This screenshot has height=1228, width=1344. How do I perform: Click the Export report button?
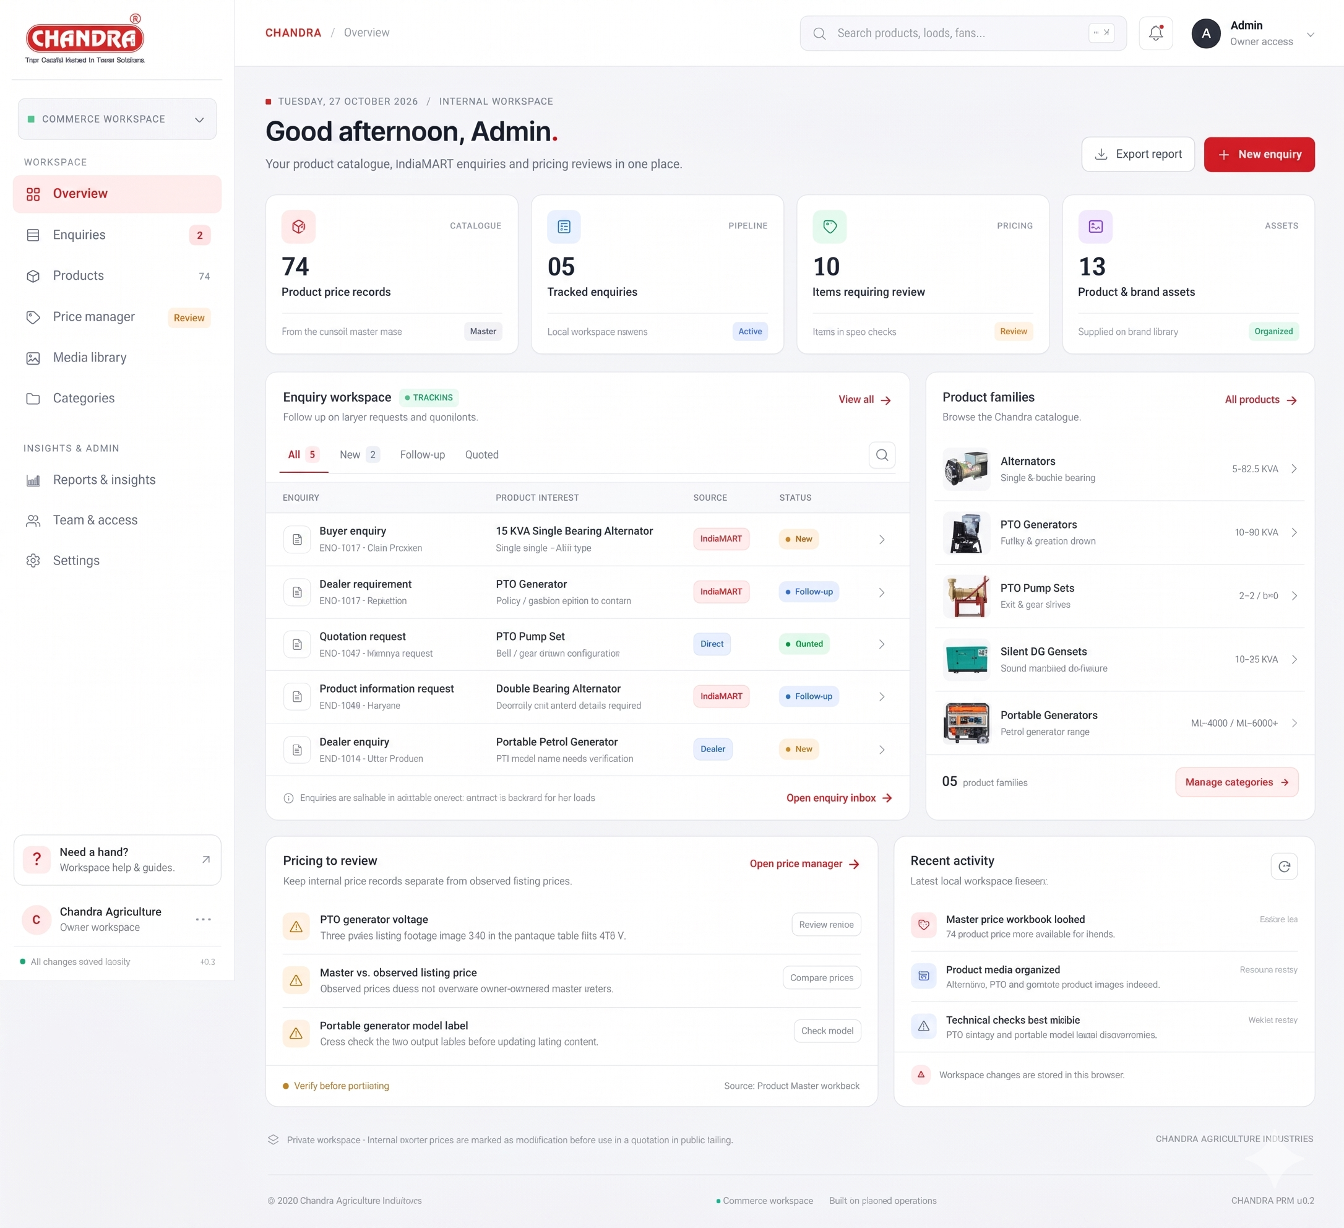[1138, 155]
